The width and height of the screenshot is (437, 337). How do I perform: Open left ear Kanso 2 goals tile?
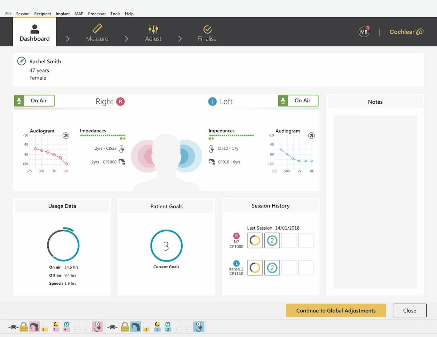tap(272, 268)
